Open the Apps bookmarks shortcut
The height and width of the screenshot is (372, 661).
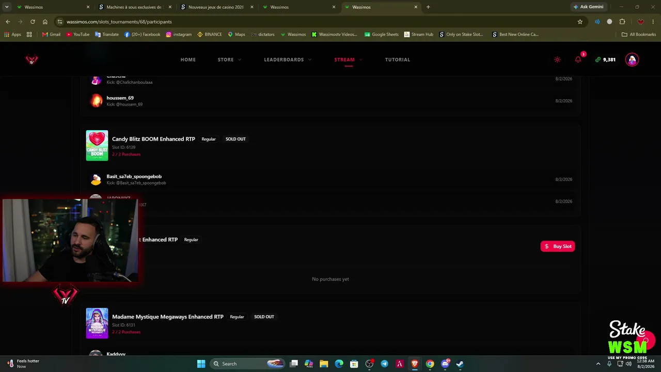coord(12,35)
